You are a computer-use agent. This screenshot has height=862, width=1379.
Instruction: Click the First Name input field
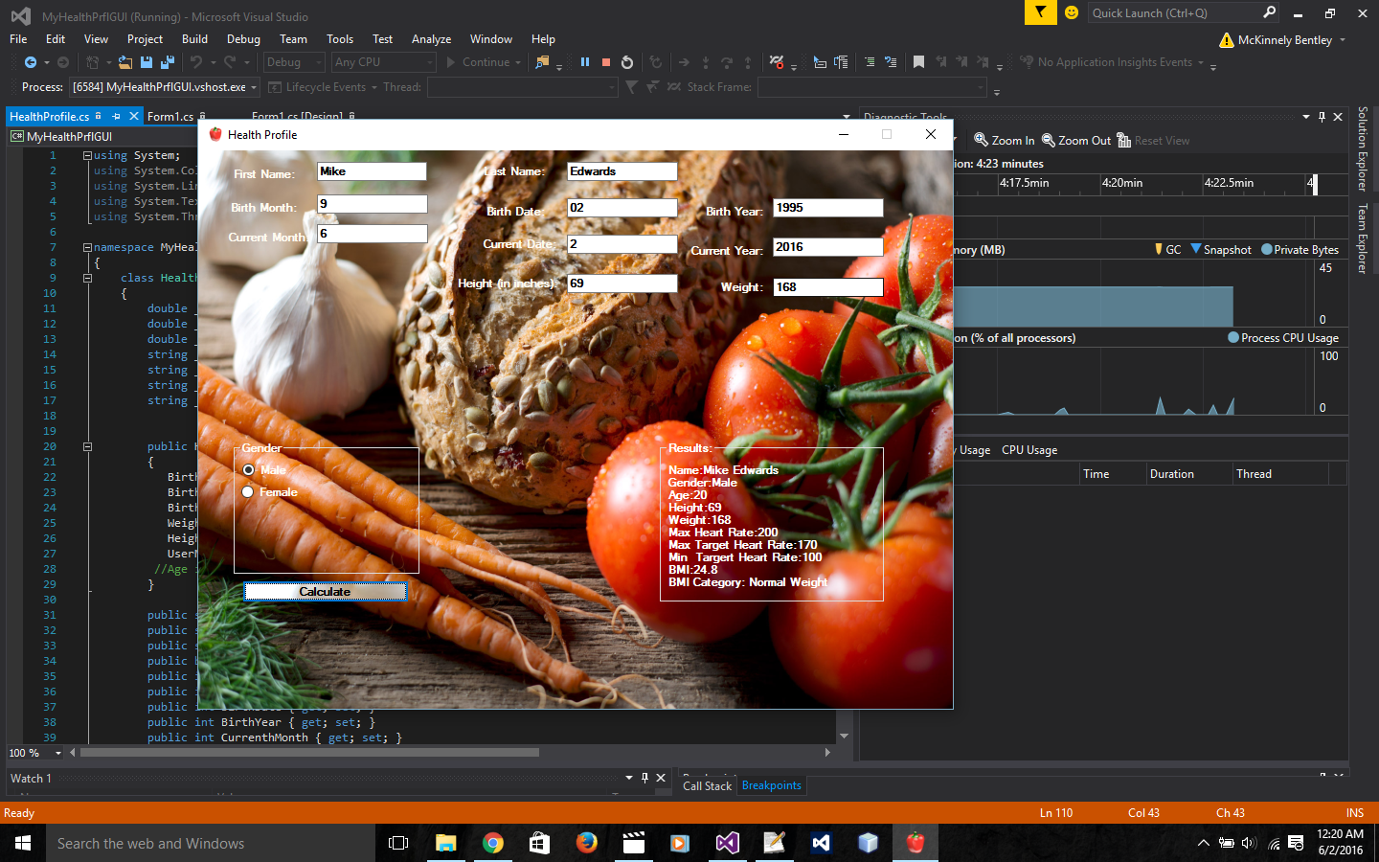(372, 171)
